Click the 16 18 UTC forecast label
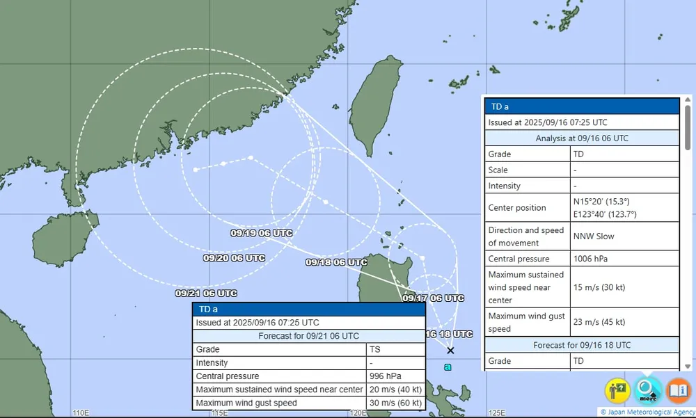 point(439,334)
